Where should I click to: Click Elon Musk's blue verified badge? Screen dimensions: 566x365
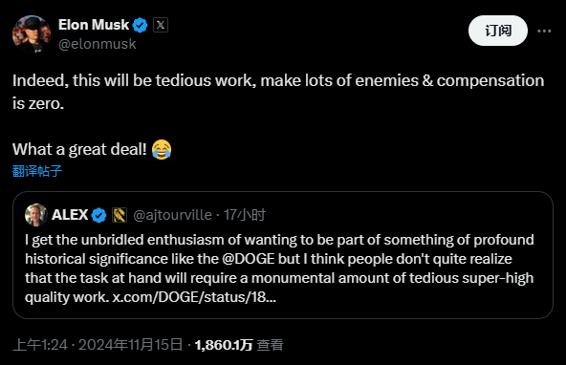(x=140, y=25)
